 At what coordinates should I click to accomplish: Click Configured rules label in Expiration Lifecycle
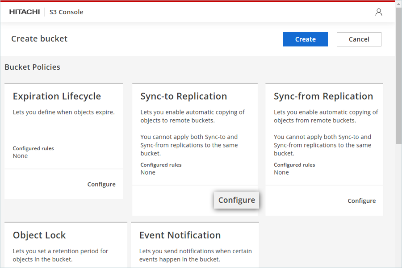coord(33,148)
